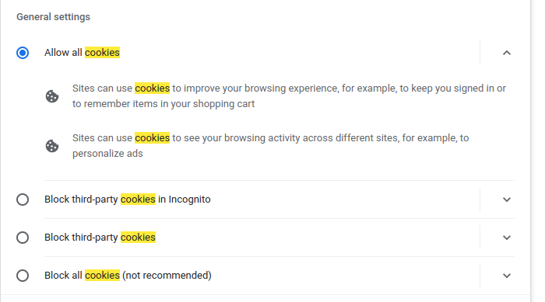Select the Allow all cookies radio button
Screen dimensions: 545x302
pos(23,53)
